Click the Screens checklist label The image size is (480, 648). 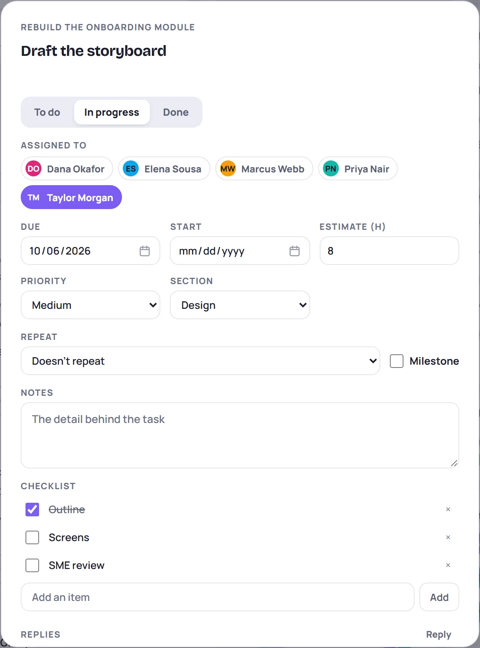(69, 537)
